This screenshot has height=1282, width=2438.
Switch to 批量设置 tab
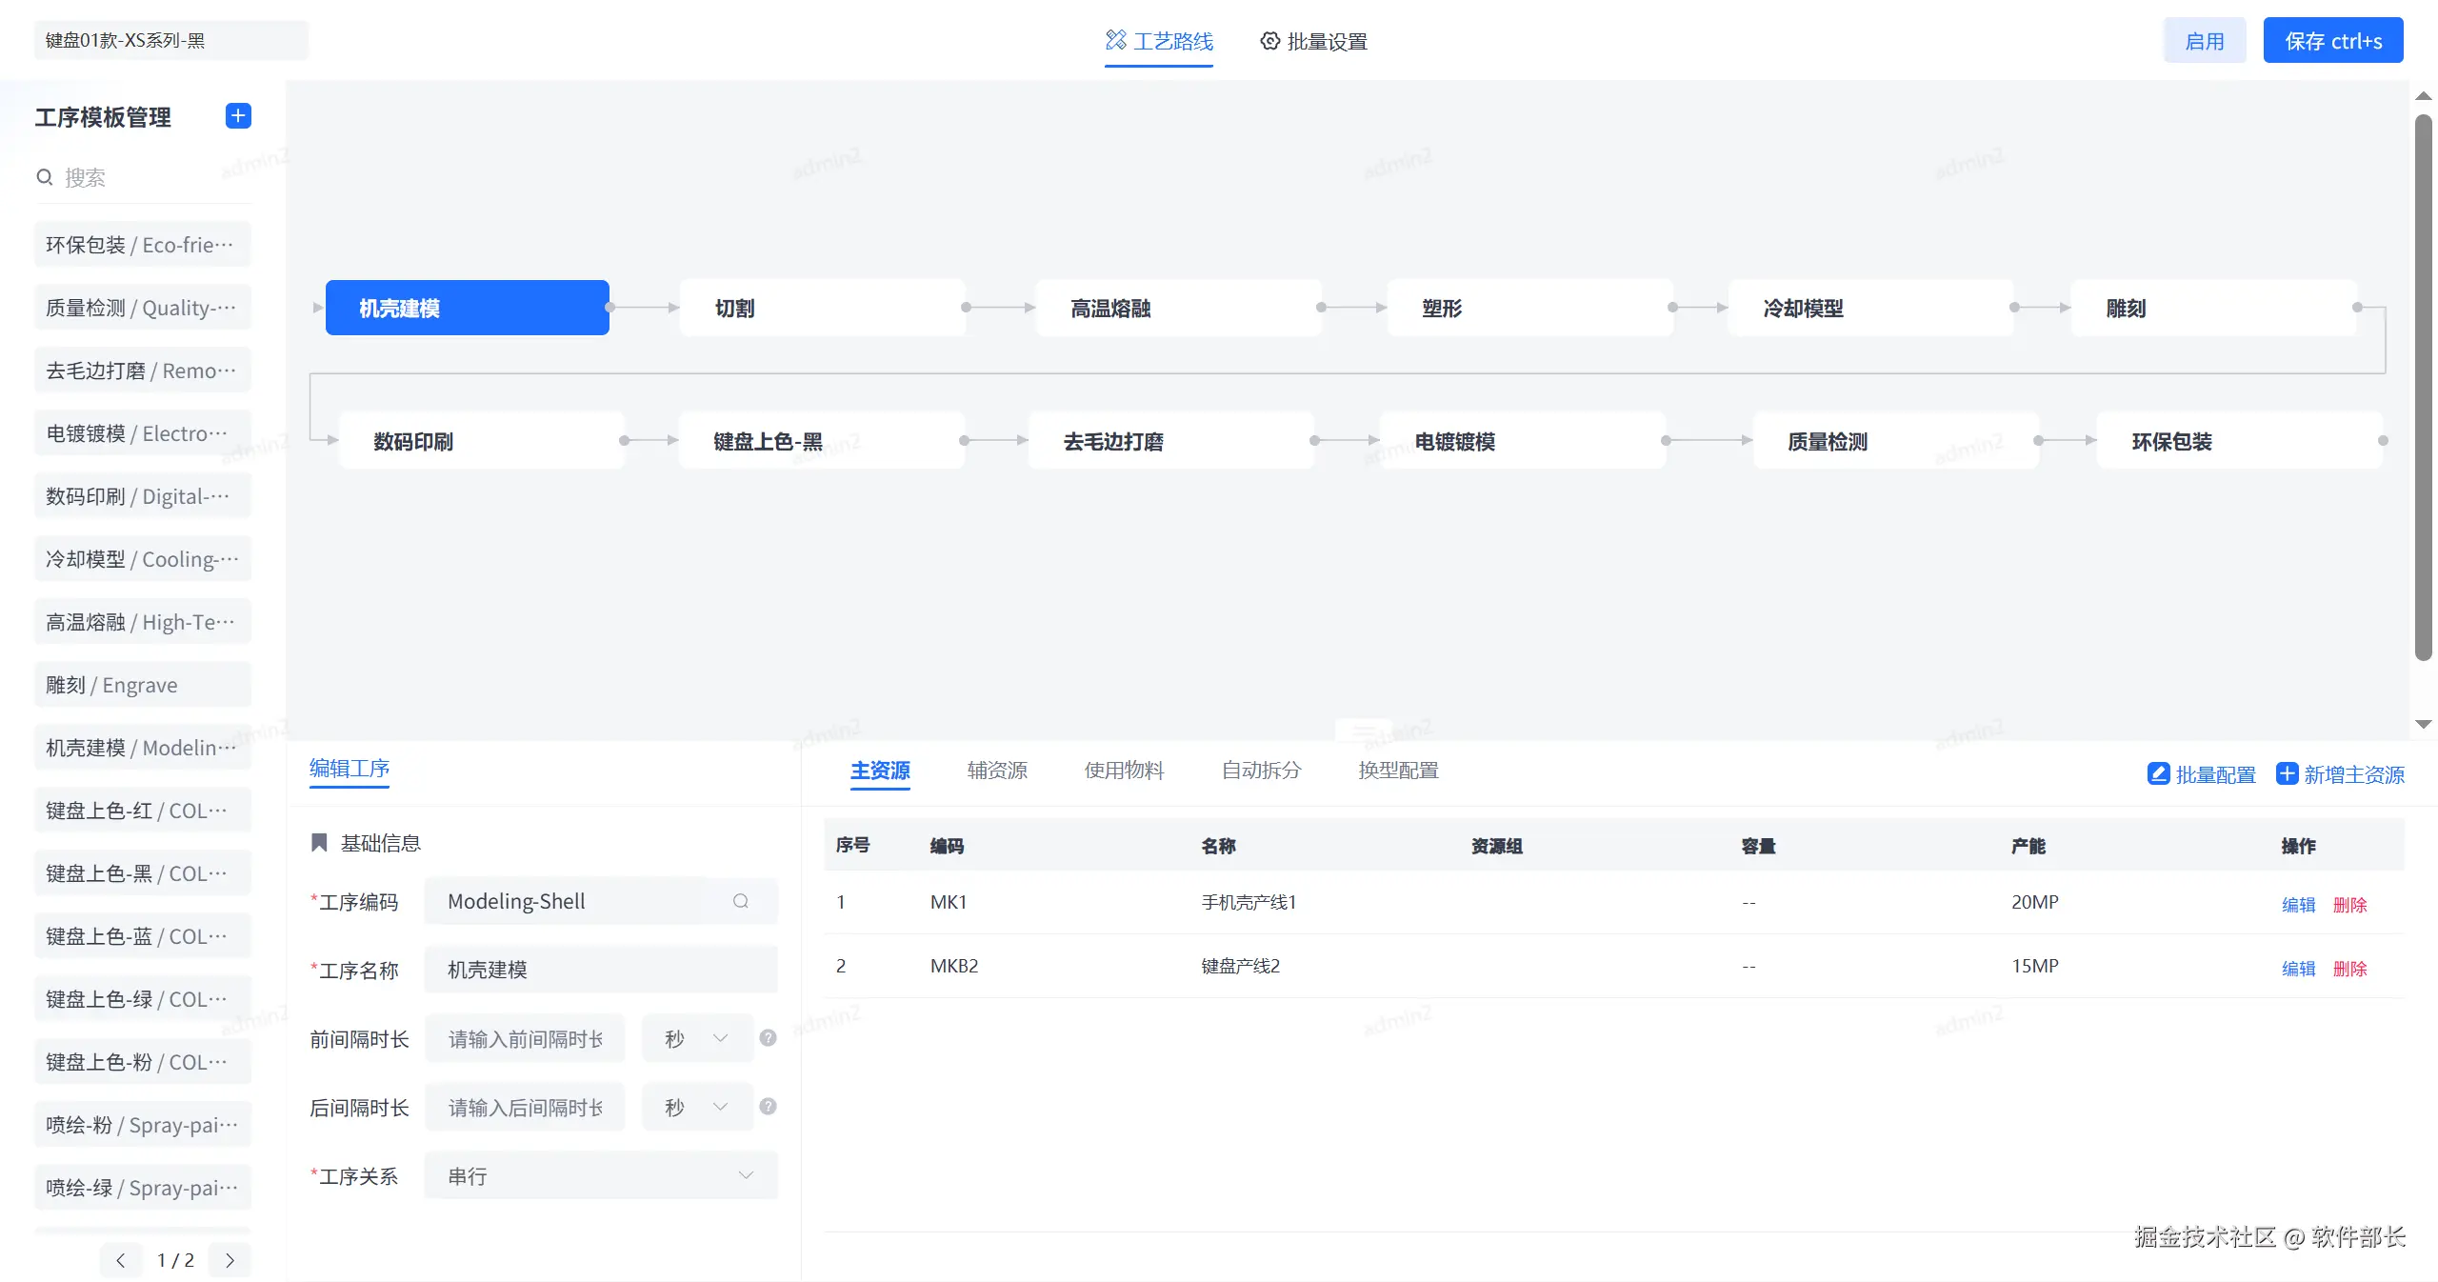point(1314,41)
